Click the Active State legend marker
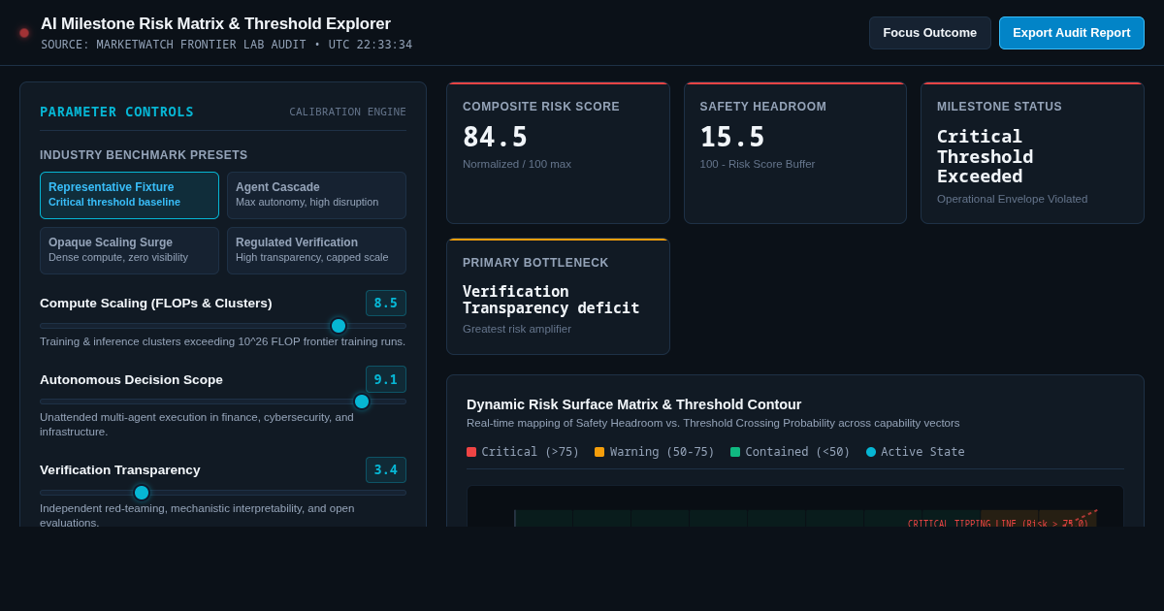Viewport: 1164px width, 611px height. pyautogui.click(x=871, y=452)
